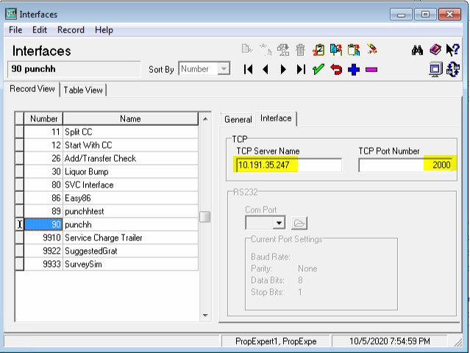This screenshot has height=353, width=470.
Task: Open the Sort By Number dropdown
Action: 224,69
